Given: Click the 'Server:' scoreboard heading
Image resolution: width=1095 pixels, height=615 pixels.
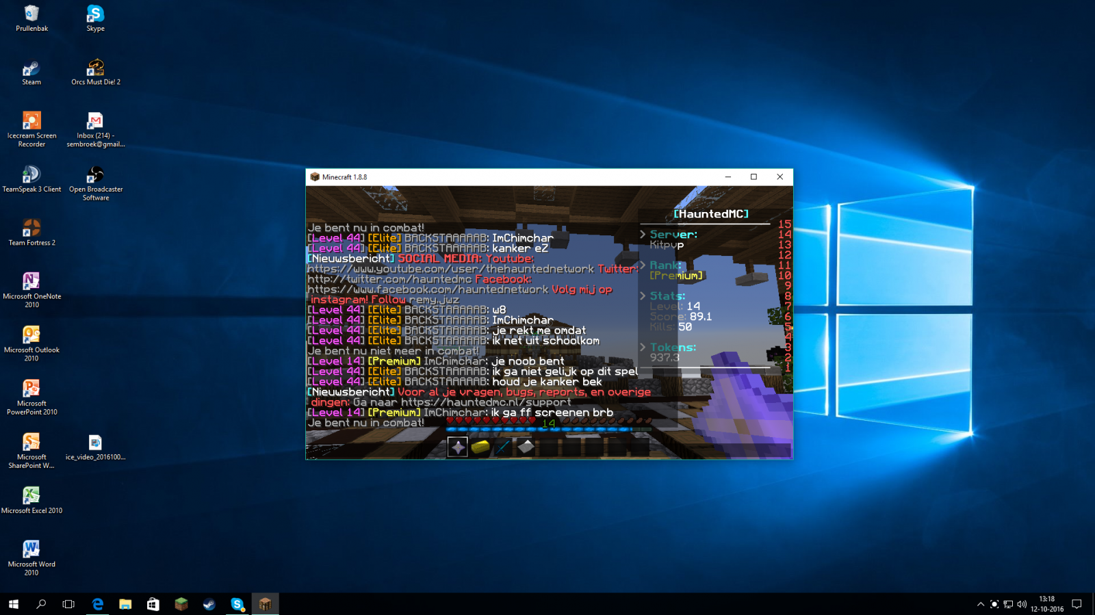Looking at the screenshot, I should click(673, 235).
